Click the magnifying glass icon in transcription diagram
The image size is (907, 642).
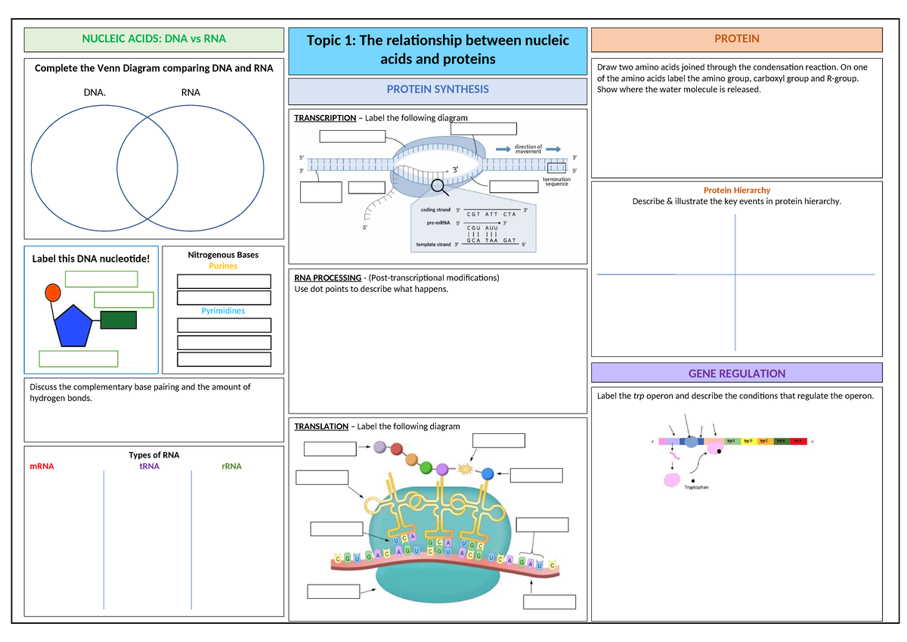point(437,185)
